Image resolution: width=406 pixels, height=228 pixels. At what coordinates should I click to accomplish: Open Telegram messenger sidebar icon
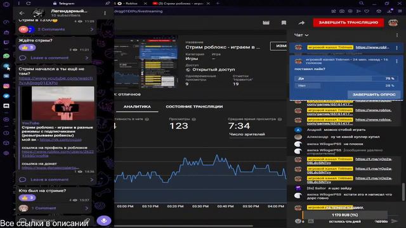tap(6, 66)
